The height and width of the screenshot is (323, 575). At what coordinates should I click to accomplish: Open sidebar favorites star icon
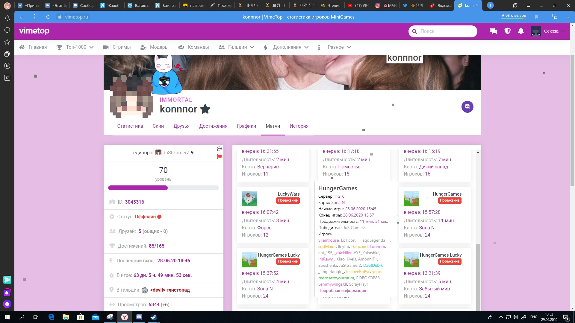(x=7, y=42)
